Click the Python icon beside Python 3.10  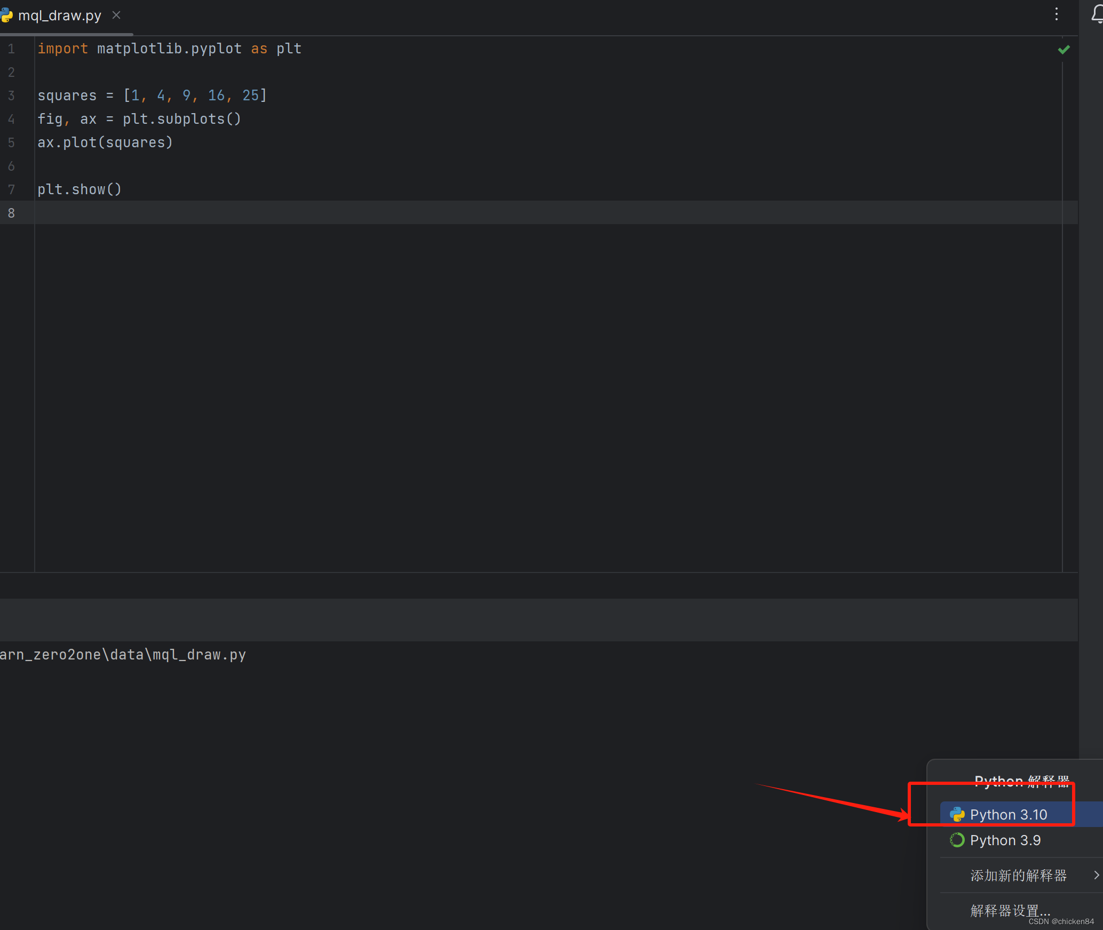click(957, 814)
